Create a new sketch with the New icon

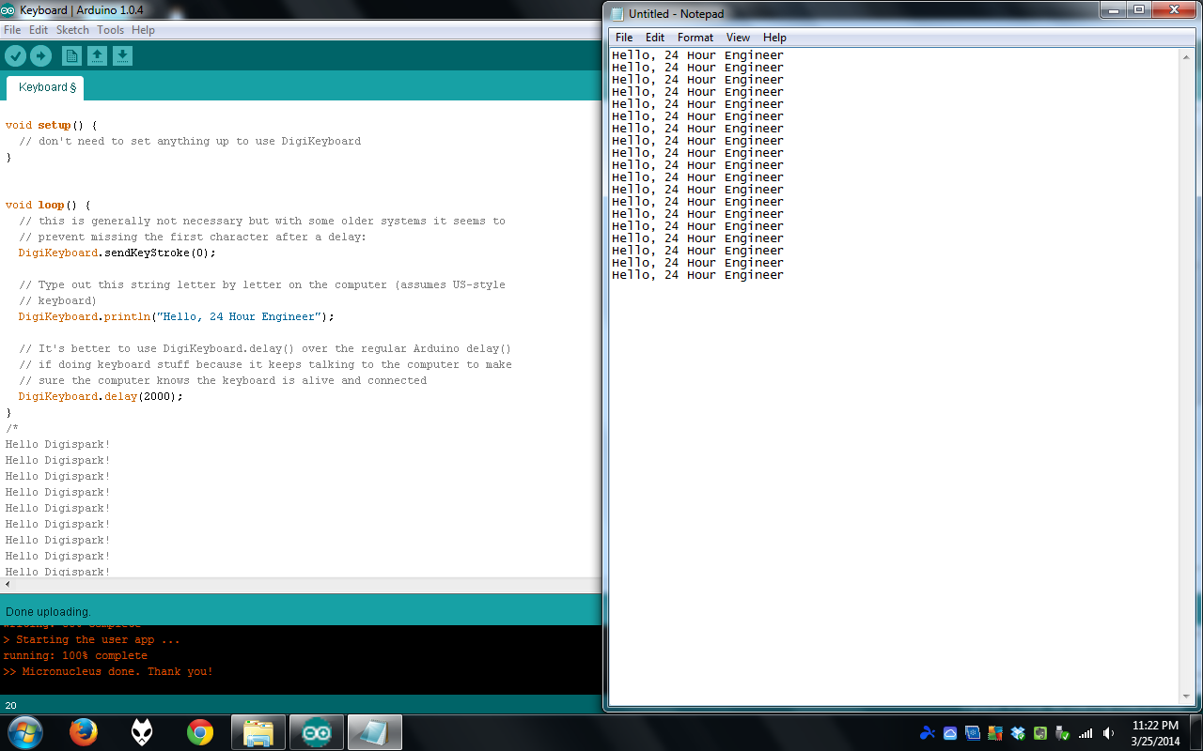pyautogui.click(x=71, y=56)
